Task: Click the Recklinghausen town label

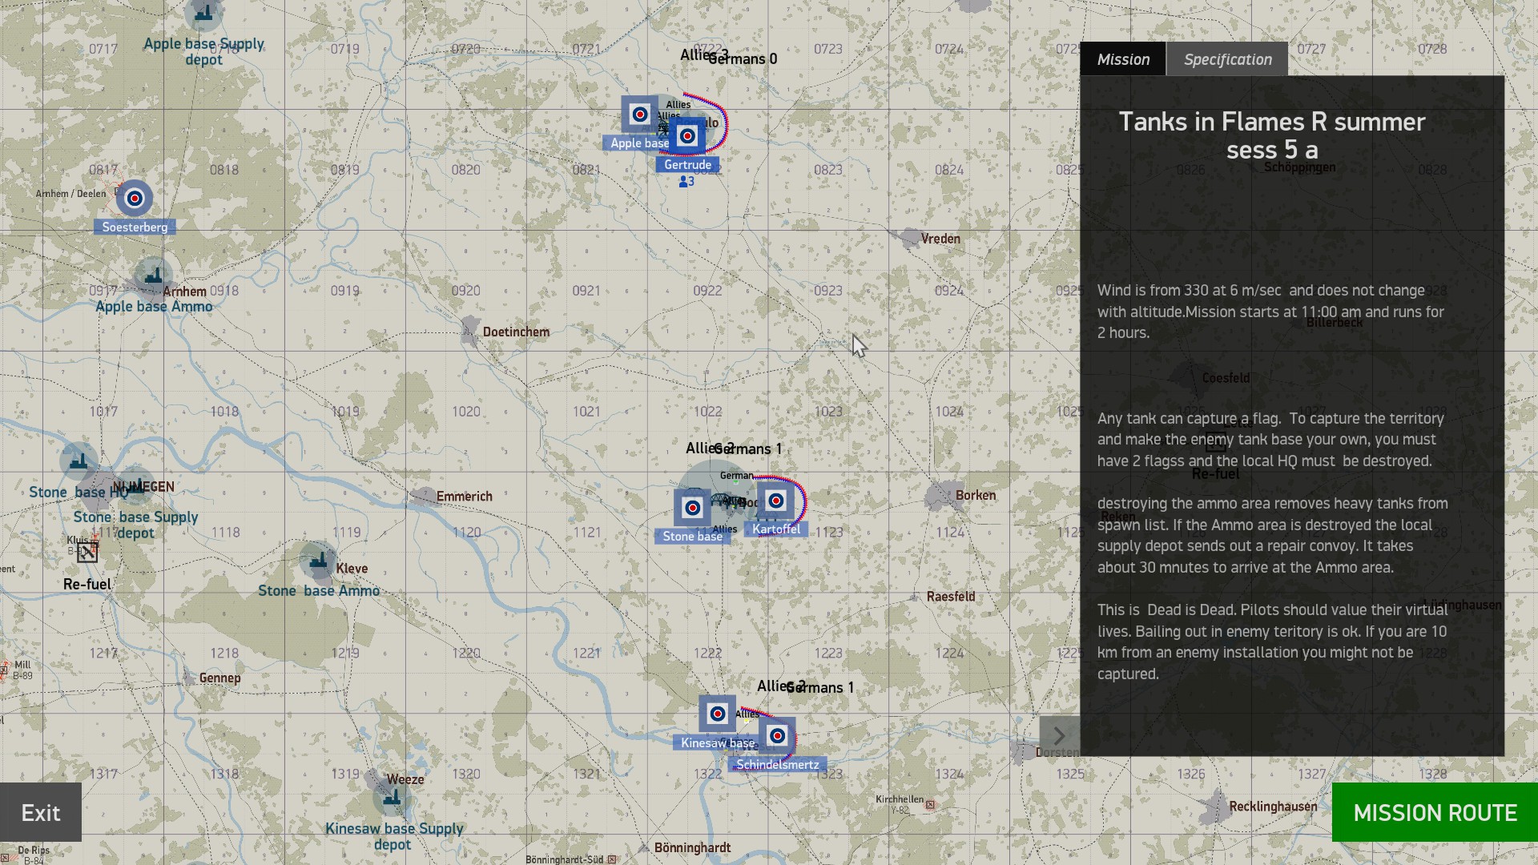Action: coord(1273,807)
